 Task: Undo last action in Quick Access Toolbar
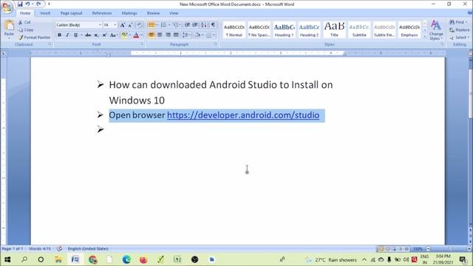coord(27,4)
